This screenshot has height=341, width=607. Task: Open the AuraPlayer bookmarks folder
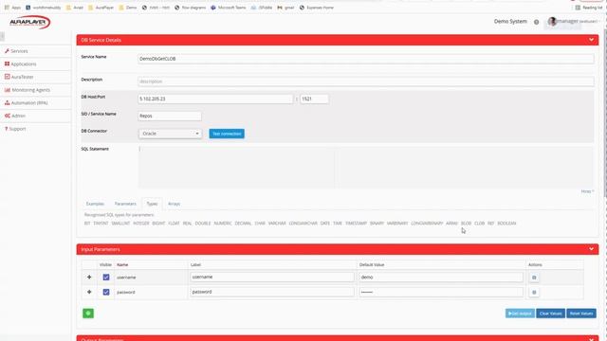click(x=101, y=8)
